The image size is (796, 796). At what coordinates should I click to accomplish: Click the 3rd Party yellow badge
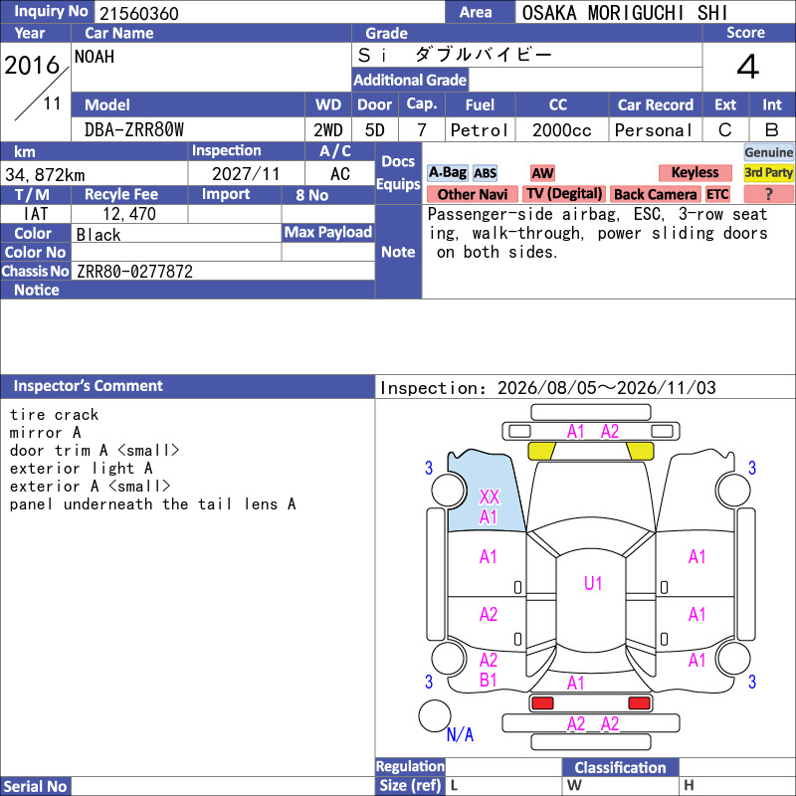768,173
